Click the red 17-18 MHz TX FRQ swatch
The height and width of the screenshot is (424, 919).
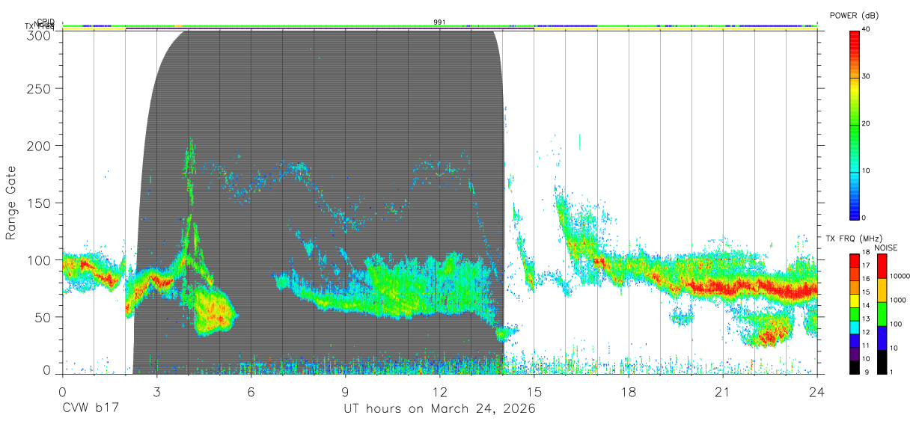855,260
